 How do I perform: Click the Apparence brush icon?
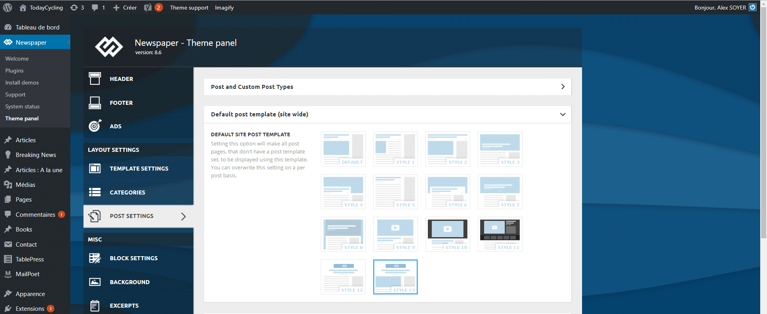(x=8, y=294)
